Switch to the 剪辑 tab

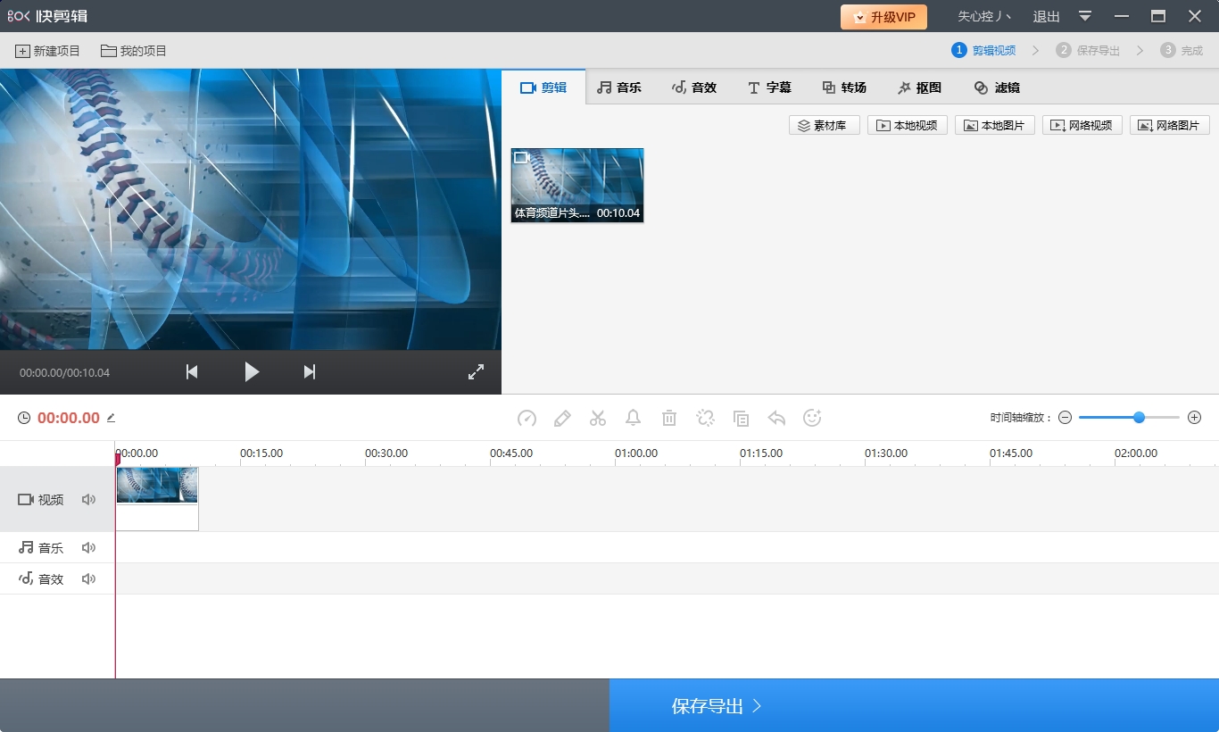(543, 87)
